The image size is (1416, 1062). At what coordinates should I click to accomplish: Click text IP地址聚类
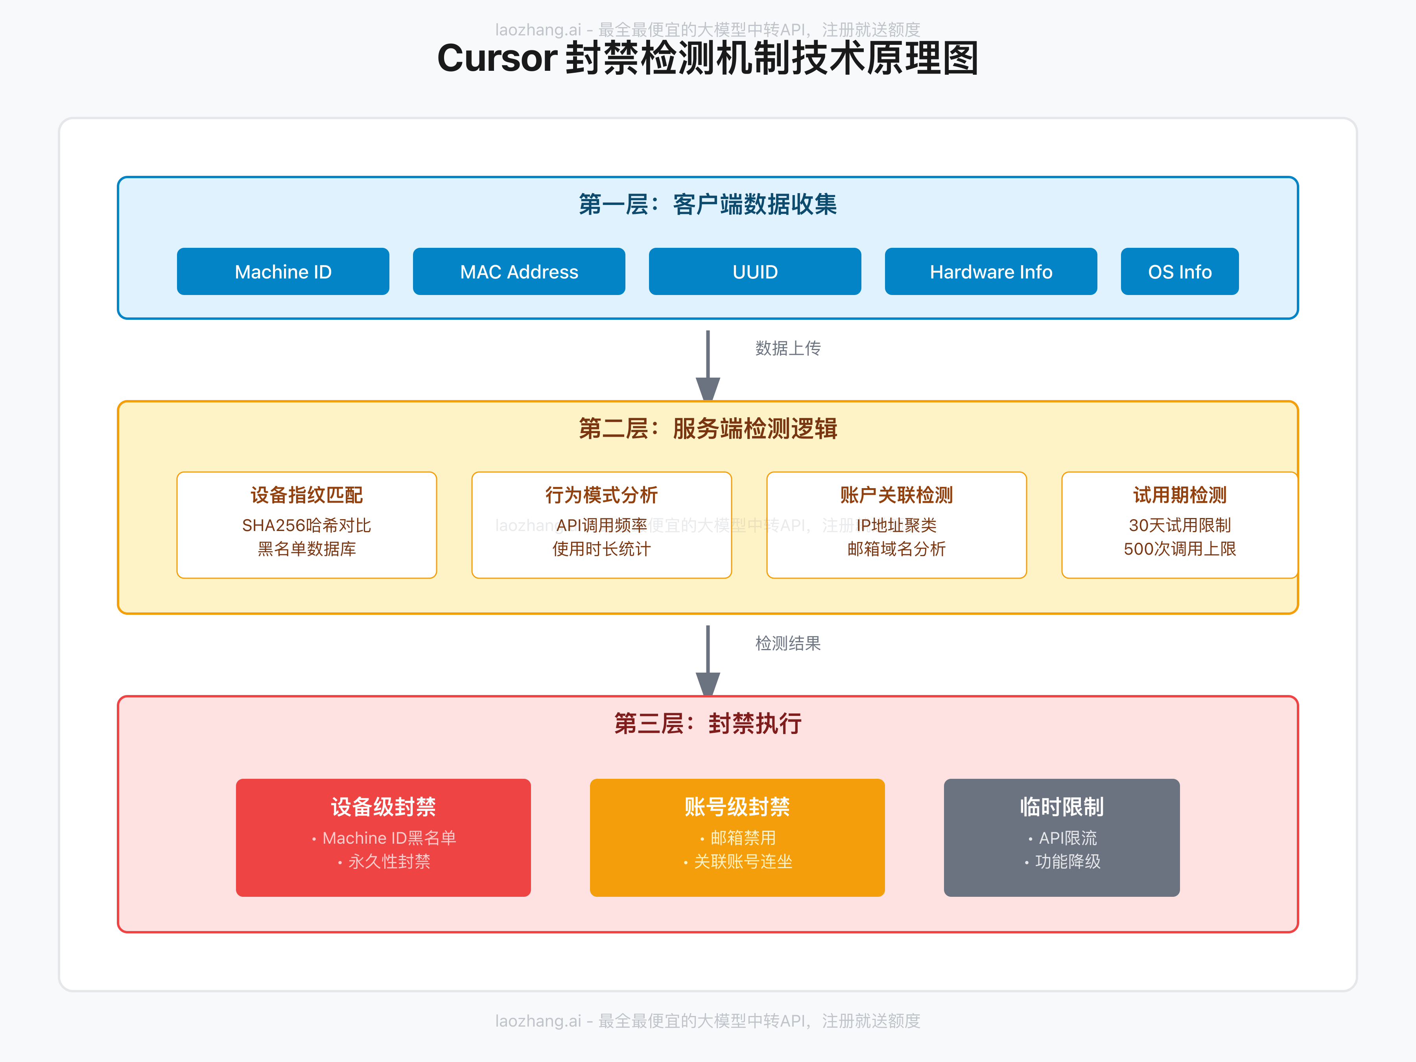(x=897, y=525)
